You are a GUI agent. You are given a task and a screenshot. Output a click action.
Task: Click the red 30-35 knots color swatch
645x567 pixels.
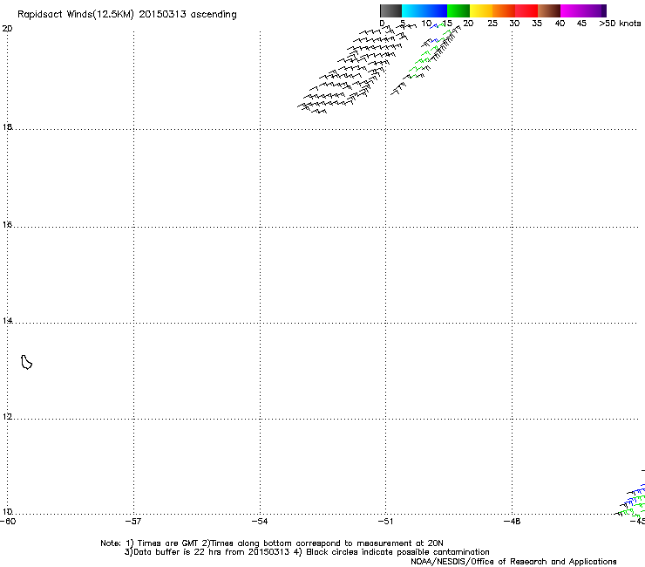526,10
